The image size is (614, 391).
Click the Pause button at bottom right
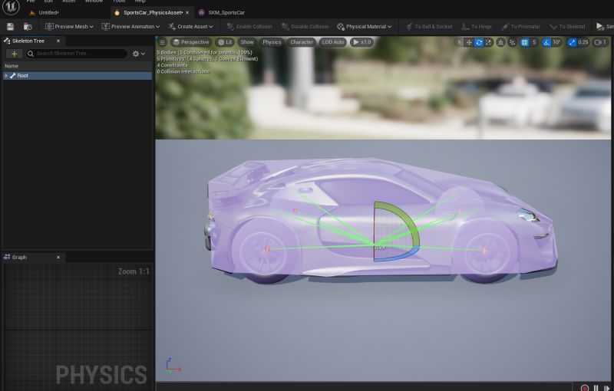596,388
